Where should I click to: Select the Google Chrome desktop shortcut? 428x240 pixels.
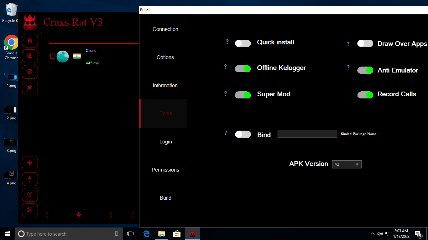11,47
